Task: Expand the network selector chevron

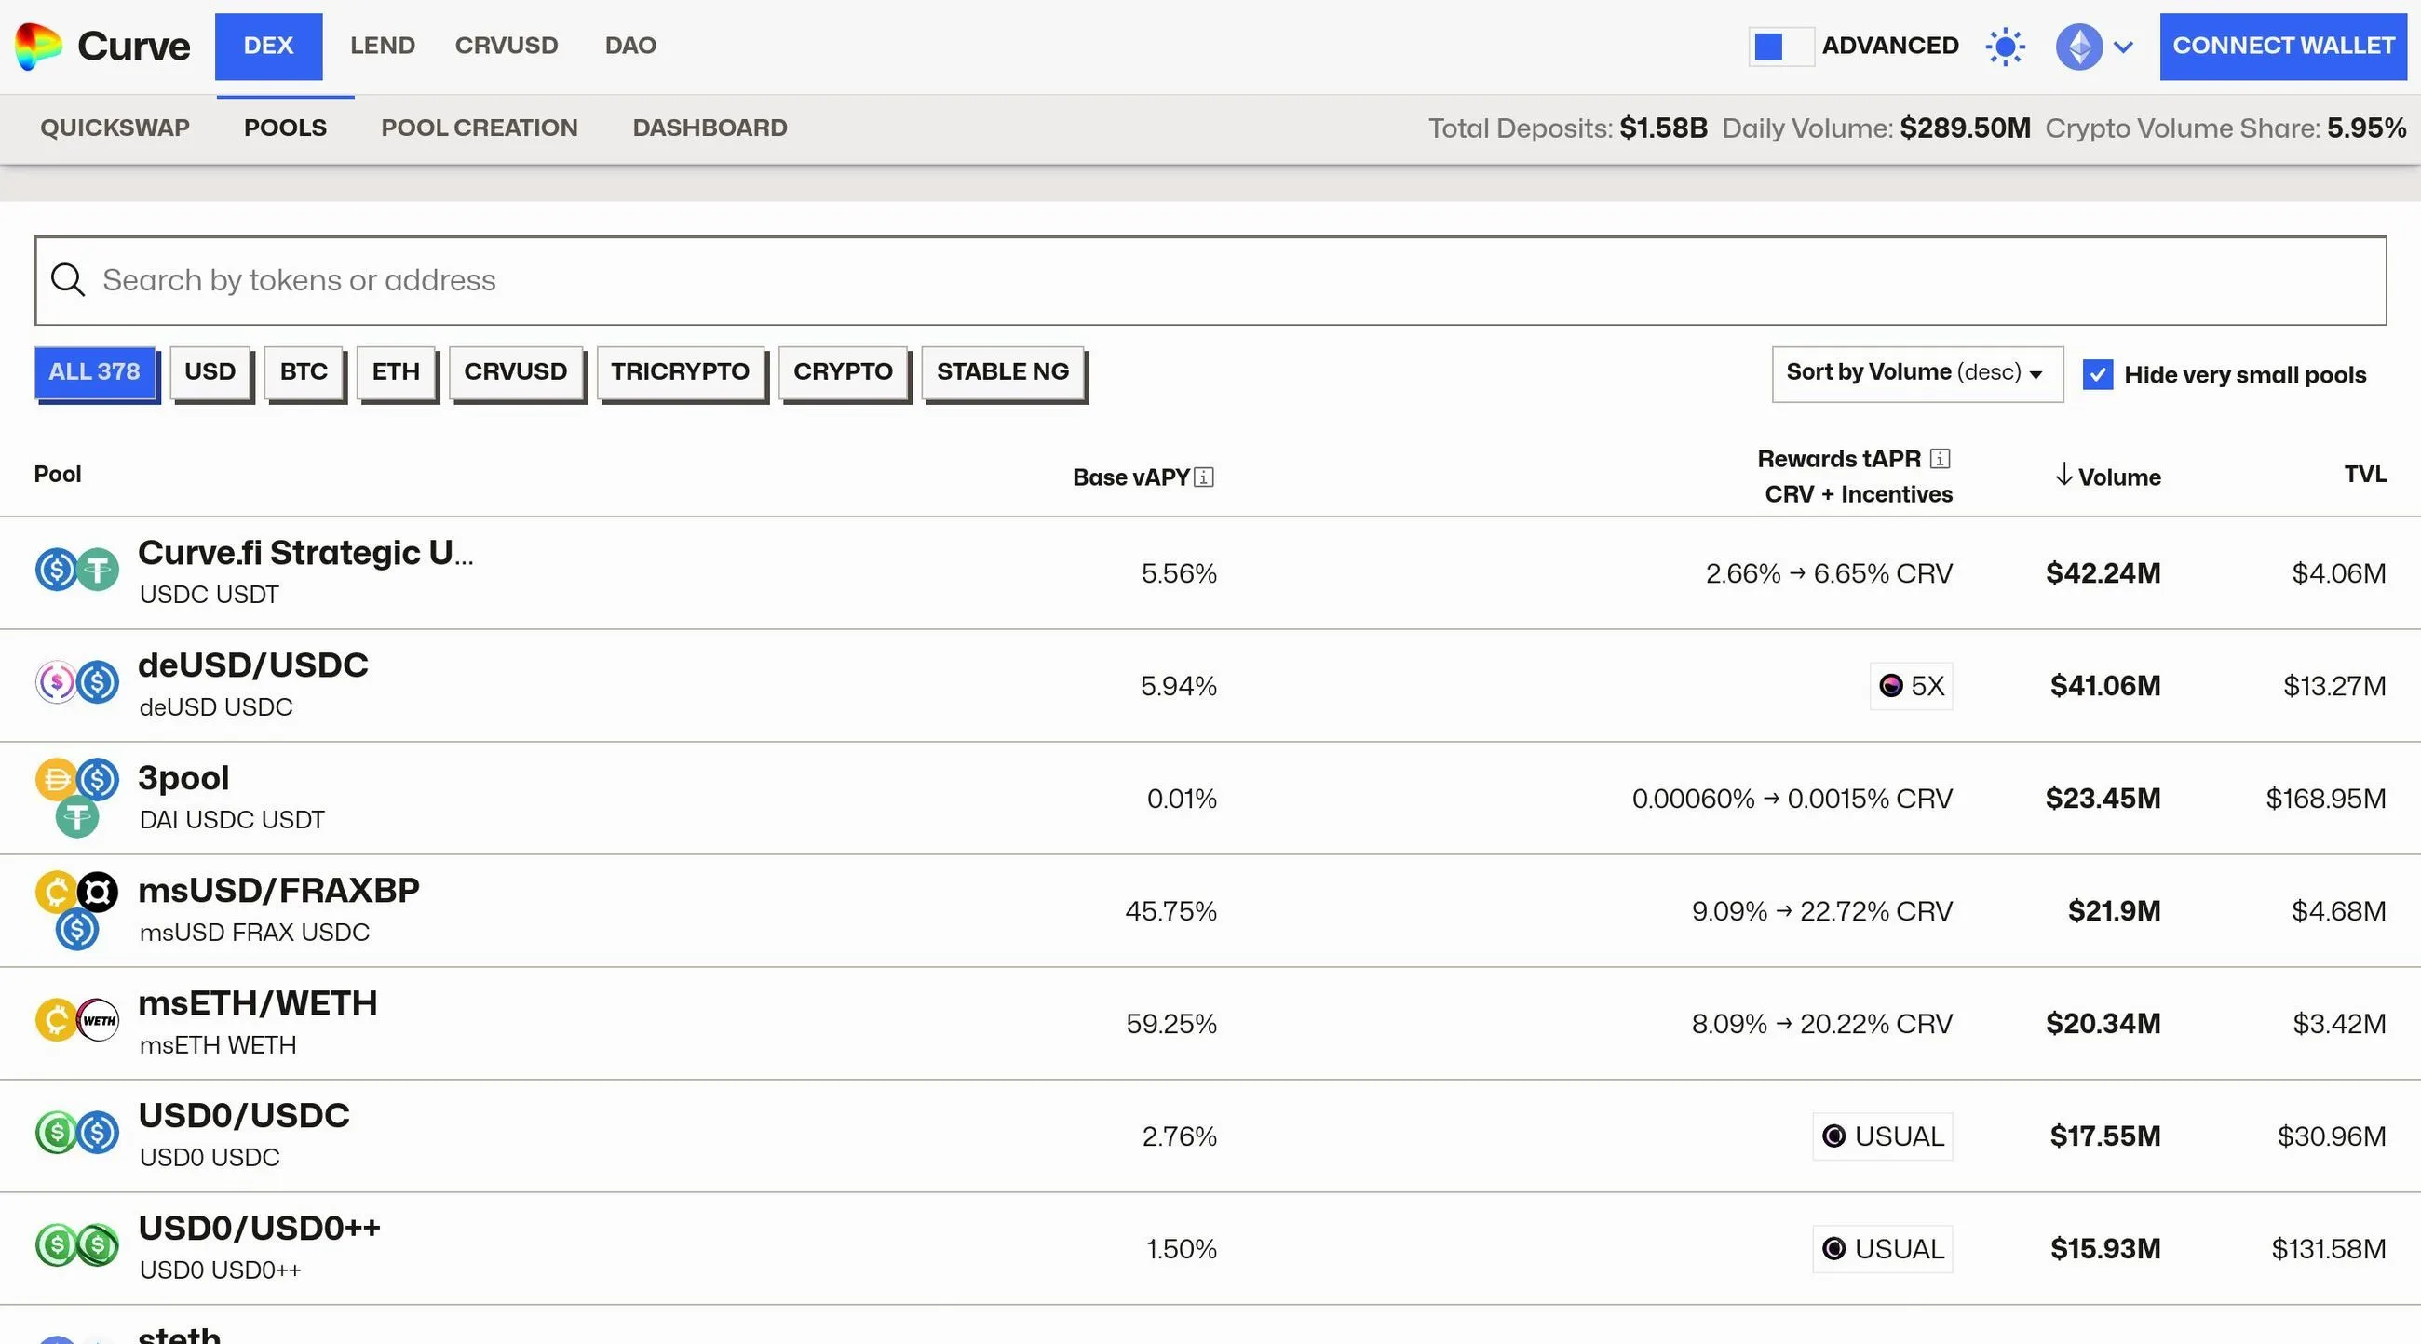Action: (x=2123, y=46)
